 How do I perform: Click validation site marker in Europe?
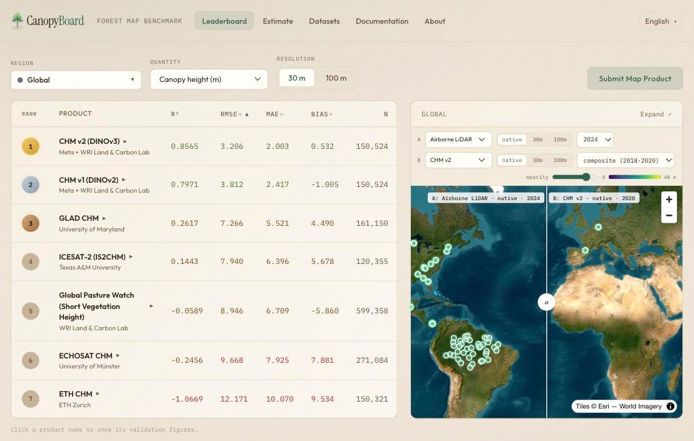click(x=598, y=227)
